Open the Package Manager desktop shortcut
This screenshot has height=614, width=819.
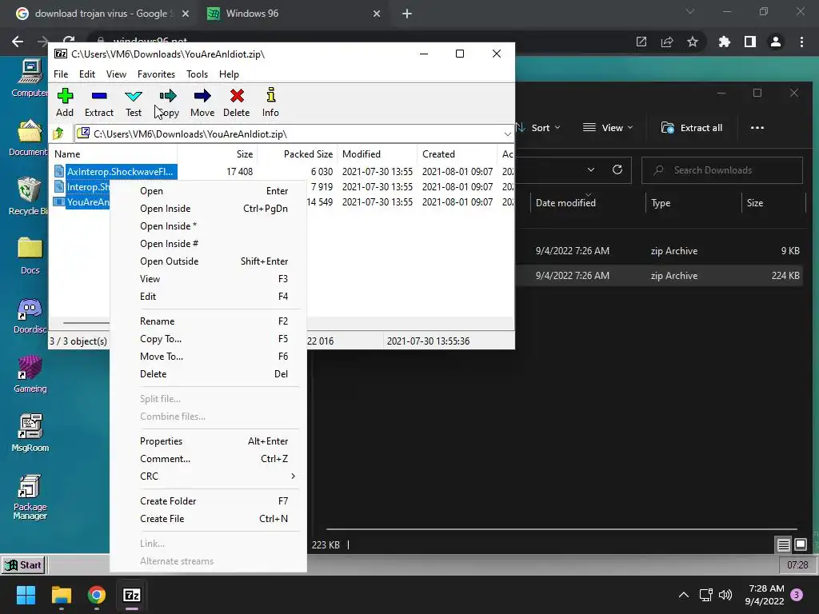coord(30,497)
